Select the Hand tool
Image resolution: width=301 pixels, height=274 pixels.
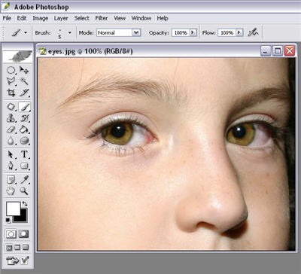coord(11,191)
